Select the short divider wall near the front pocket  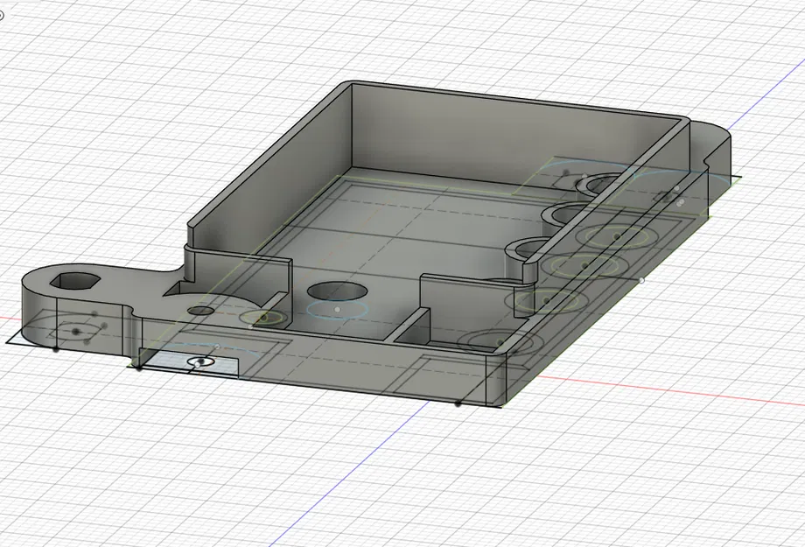(x=410, y=325)
